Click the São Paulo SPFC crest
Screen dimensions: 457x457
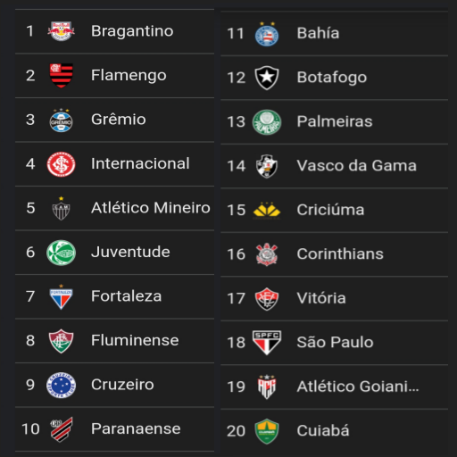[x=267, y=343]
